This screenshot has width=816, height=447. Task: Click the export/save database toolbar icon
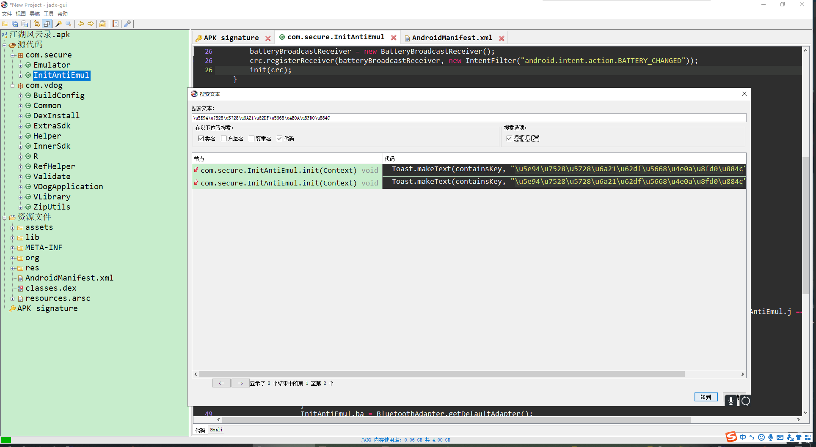tap(25, 24)
